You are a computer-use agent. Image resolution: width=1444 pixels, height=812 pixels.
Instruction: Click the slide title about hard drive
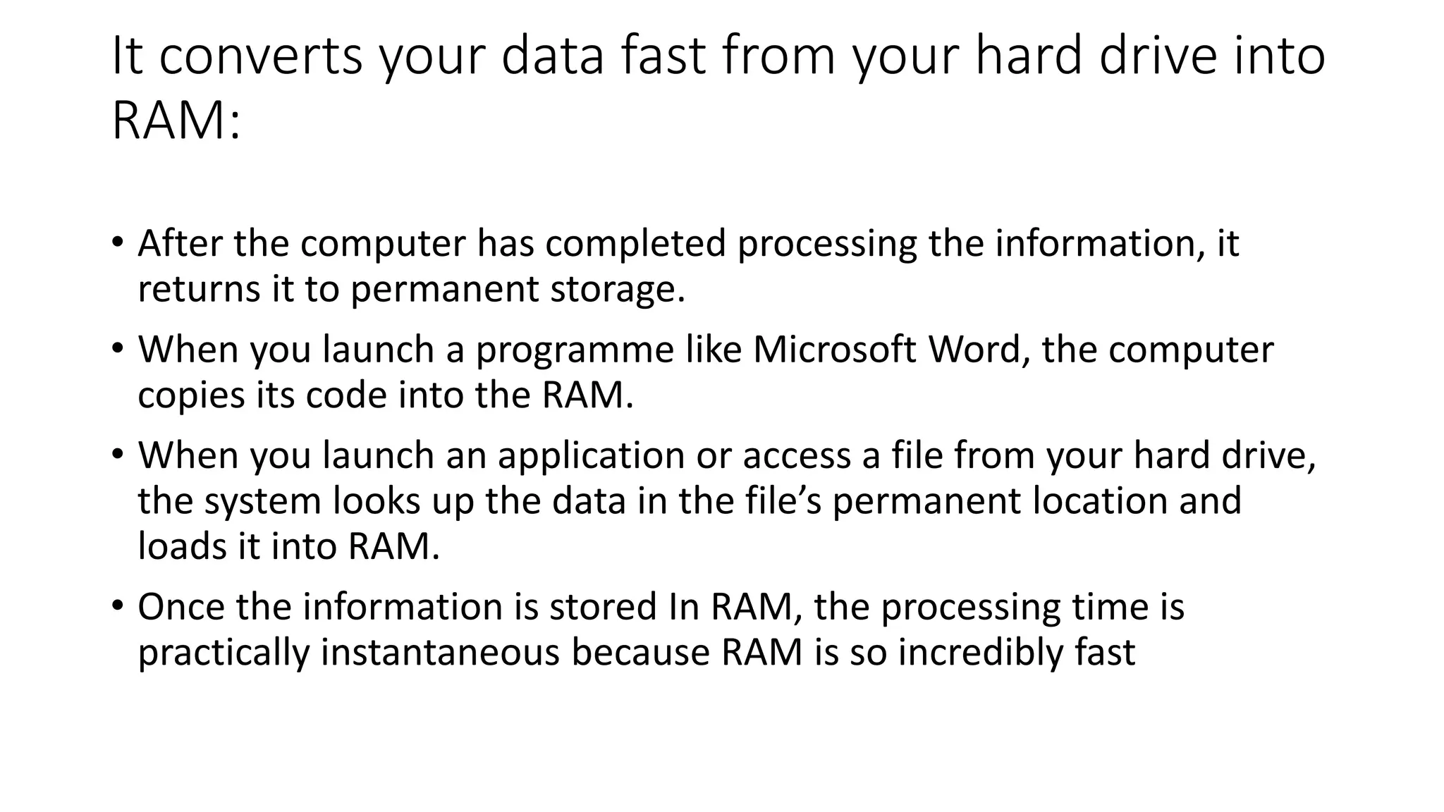click(x=718, y=87)
